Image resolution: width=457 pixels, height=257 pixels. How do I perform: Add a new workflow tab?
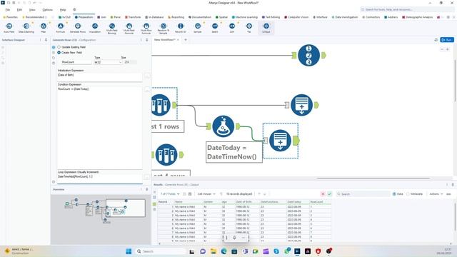click(186, 40)
